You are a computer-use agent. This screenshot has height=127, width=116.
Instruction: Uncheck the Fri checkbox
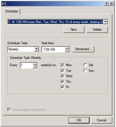click(63, 87)
